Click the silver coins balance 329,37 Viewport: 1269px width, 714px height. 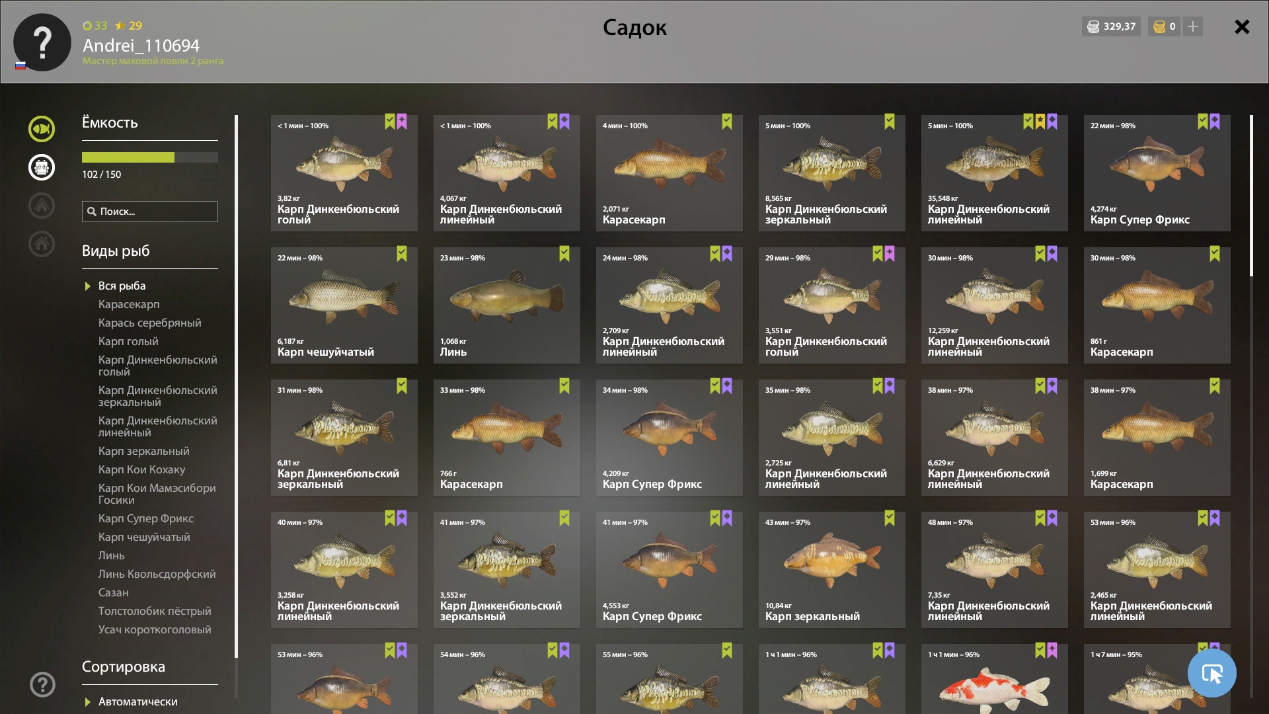click(1111, 26)
